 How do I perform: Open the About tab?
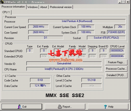pos(43,7)
